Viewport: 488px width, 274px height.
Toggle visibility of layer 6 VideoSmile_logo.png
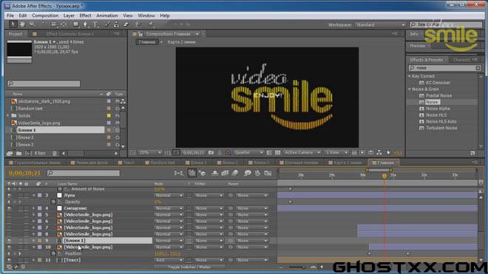[10, 222]
